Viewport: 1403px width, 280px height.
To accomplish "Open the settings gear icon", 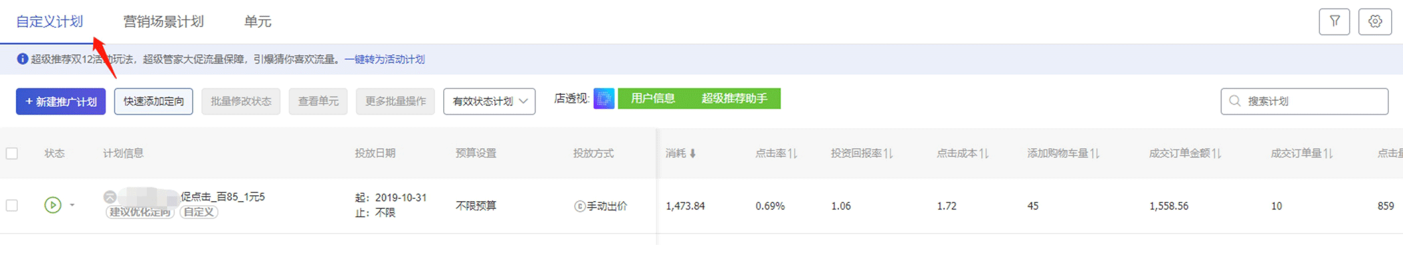I will (1374, 22).
